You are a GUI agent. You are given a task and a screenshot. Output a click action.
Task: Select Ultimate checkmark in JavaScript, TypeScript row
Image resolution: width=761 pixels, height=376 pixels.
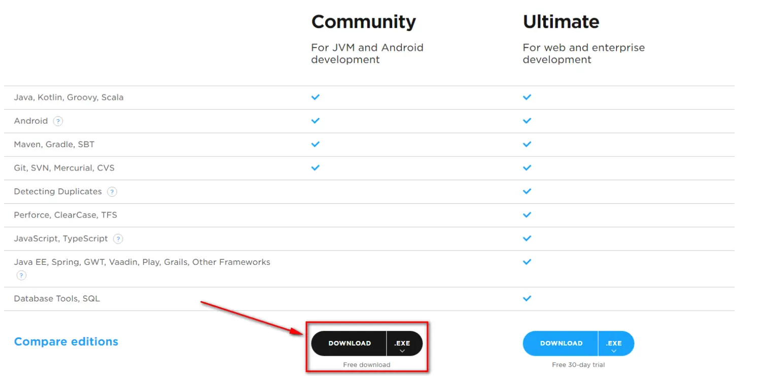click(527, 238)
